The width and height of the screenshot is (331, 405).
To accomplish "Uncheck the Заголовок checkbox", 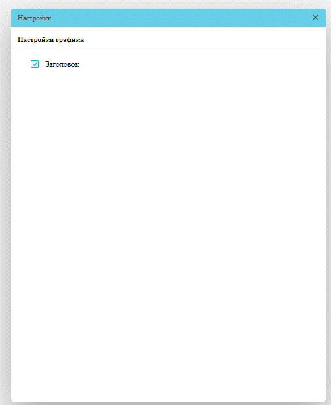I will pos(35,64).
